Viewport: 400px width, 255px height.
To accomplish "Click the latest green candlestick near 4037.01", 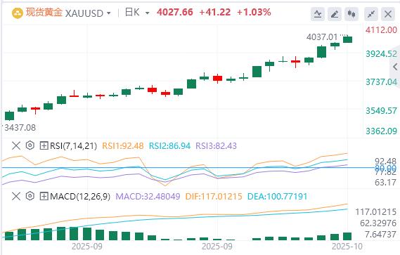I will pyautogui.click(x=347, y=39).
